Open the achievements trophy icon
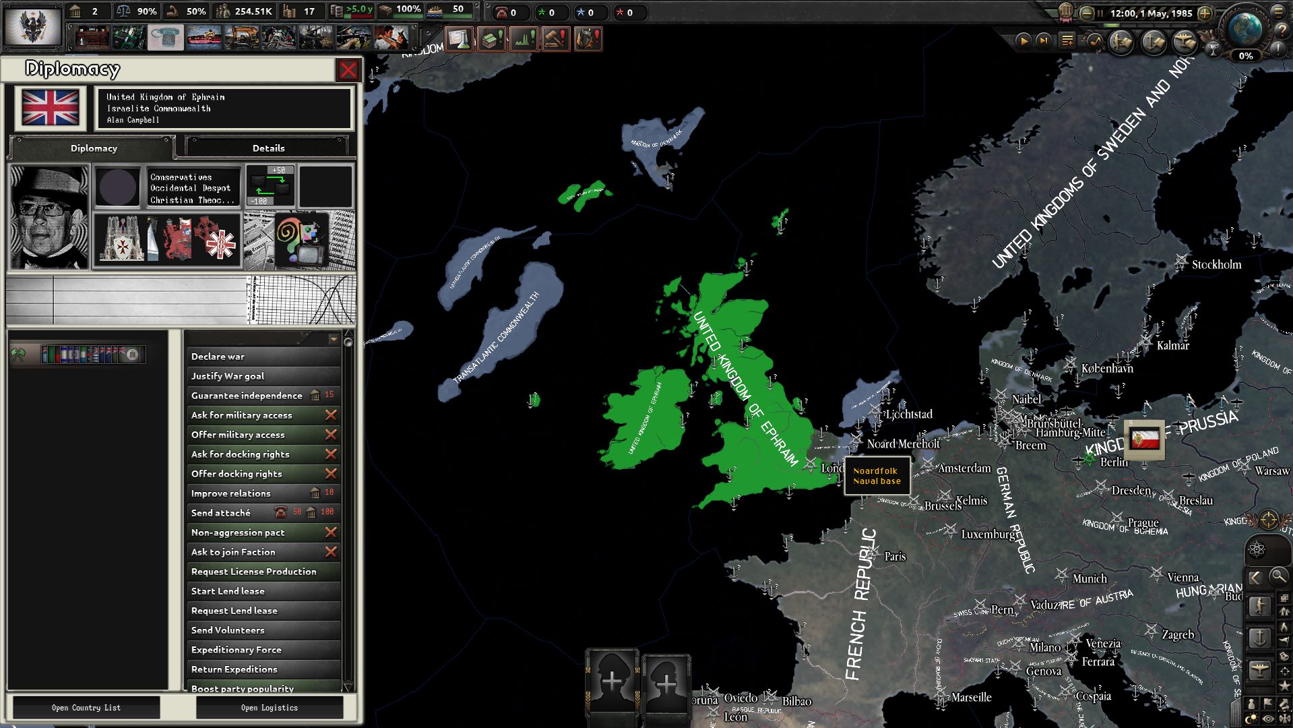 click(x=1213, y=49)
